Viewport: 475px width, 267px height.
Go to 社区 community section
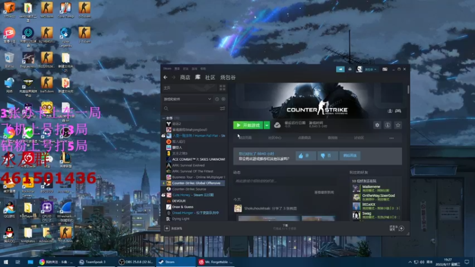click(210, 78)
